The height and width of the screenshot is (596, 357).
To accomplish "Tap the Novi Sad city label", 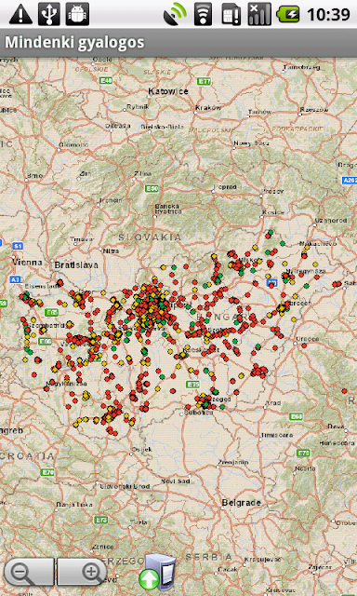I will tap(175, 481).
